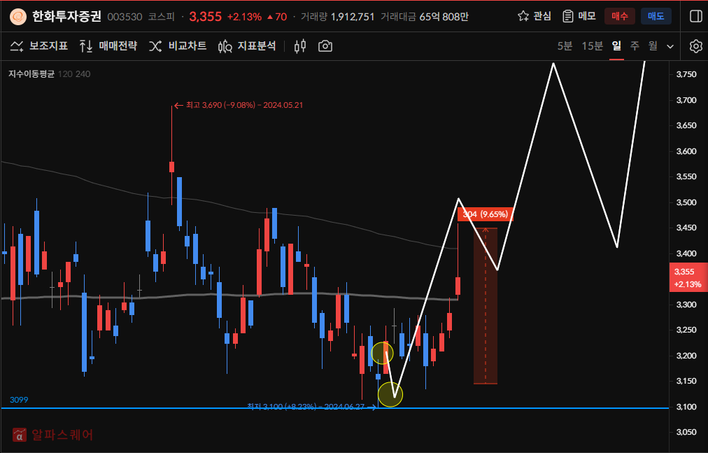Select the 주 weekly interval tab
This screenshot has width=708, height=453.
pos(635,46)
